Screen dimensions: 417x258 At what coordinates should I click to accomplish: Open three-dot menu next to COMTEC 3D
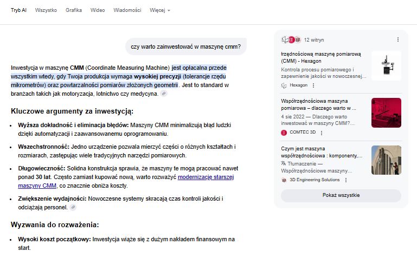(x=322, y=133)
